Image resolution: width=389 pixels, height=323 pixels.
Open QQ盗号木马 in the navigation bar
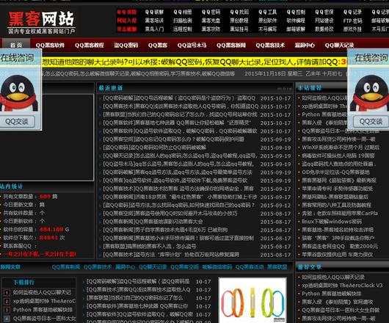[x=192, y=46]
